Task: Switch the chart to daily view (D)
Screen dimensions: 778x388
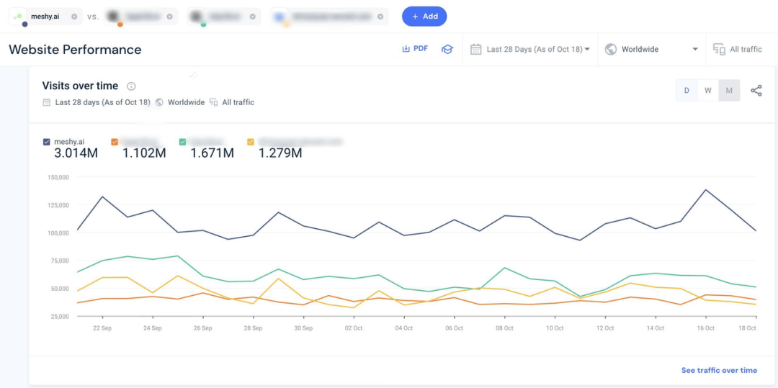Action: pos(687,91)
